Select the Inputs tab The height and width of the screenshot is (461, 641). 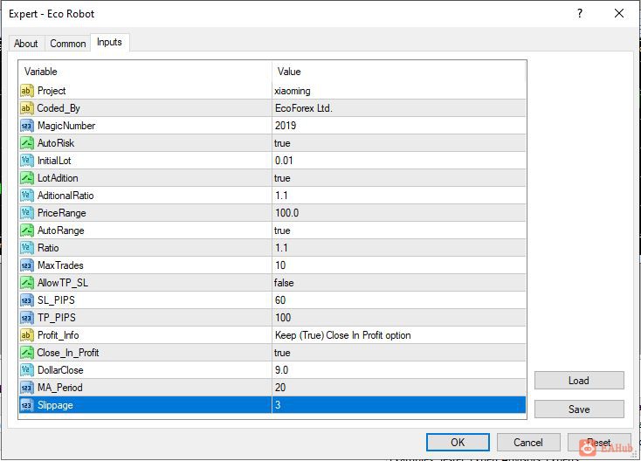tap(109, 43)
